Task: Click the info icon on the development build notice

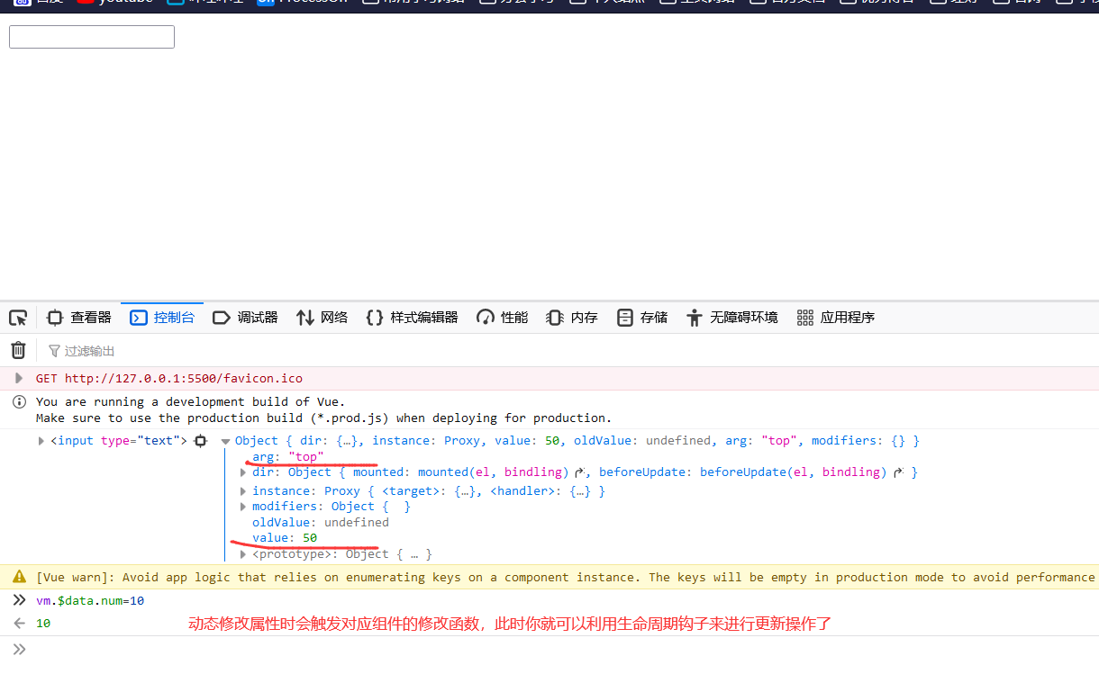Action: [19, 401]
